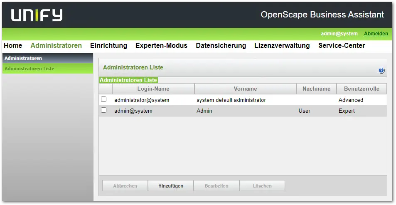This screenshot has width=396, height=205.
Task: Sort by the Vorname column header
Action: (x=246, y=89)
